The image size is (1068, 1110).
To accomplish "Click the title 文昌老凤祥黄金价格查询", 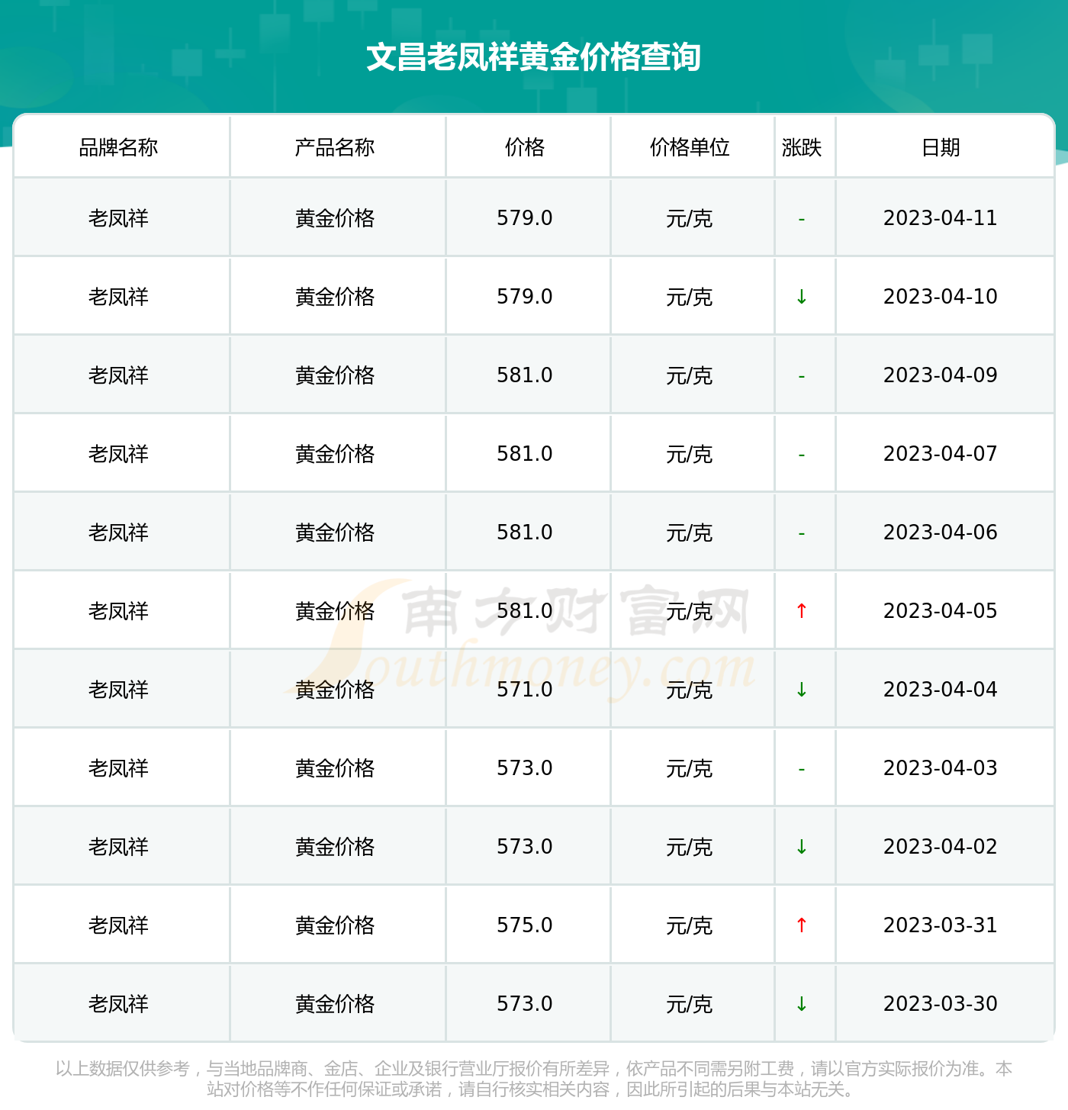I will coord(534,57).
